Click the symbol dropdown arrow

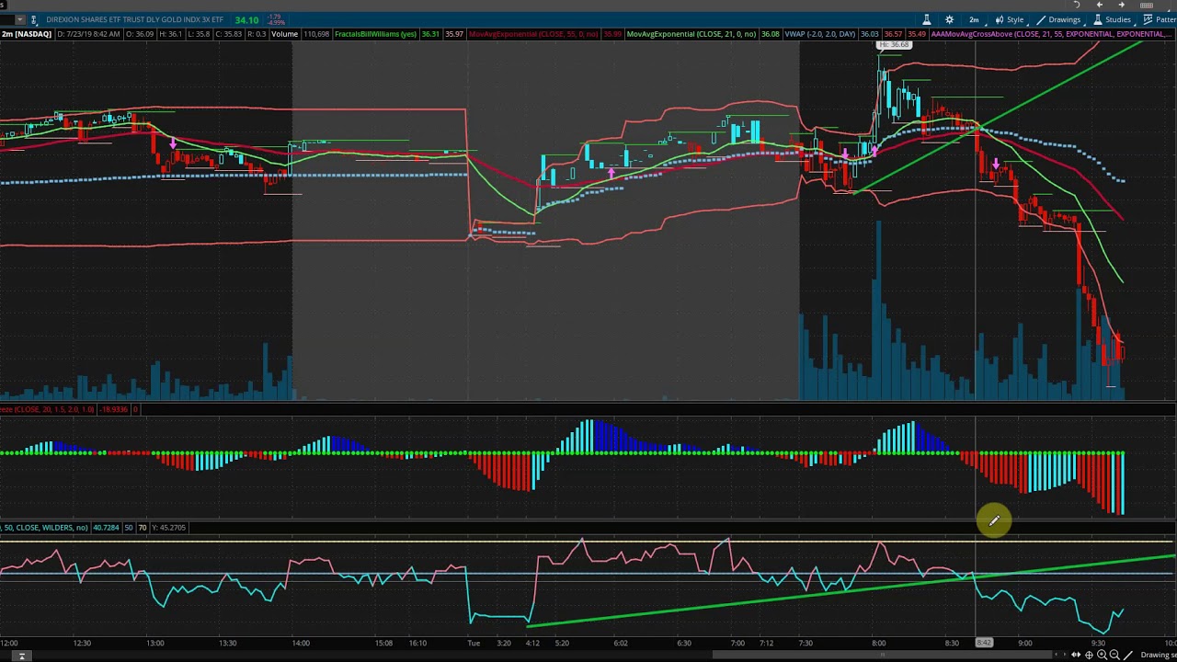(x=19, y=19)
